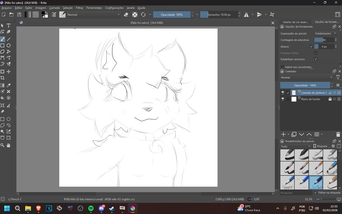Open layer blending mode Normal dropdown

307,77
